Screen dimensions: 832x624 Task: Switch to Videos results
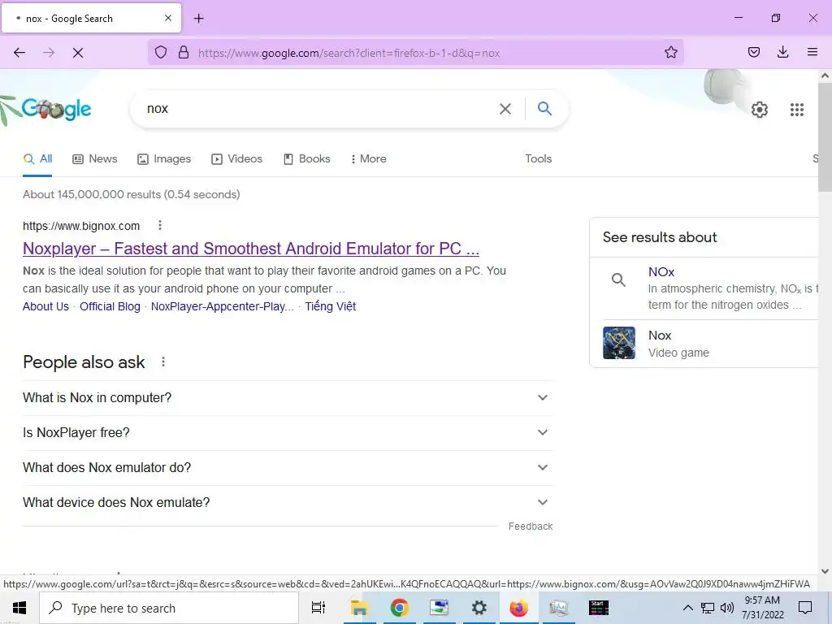(x=236, y=158)
